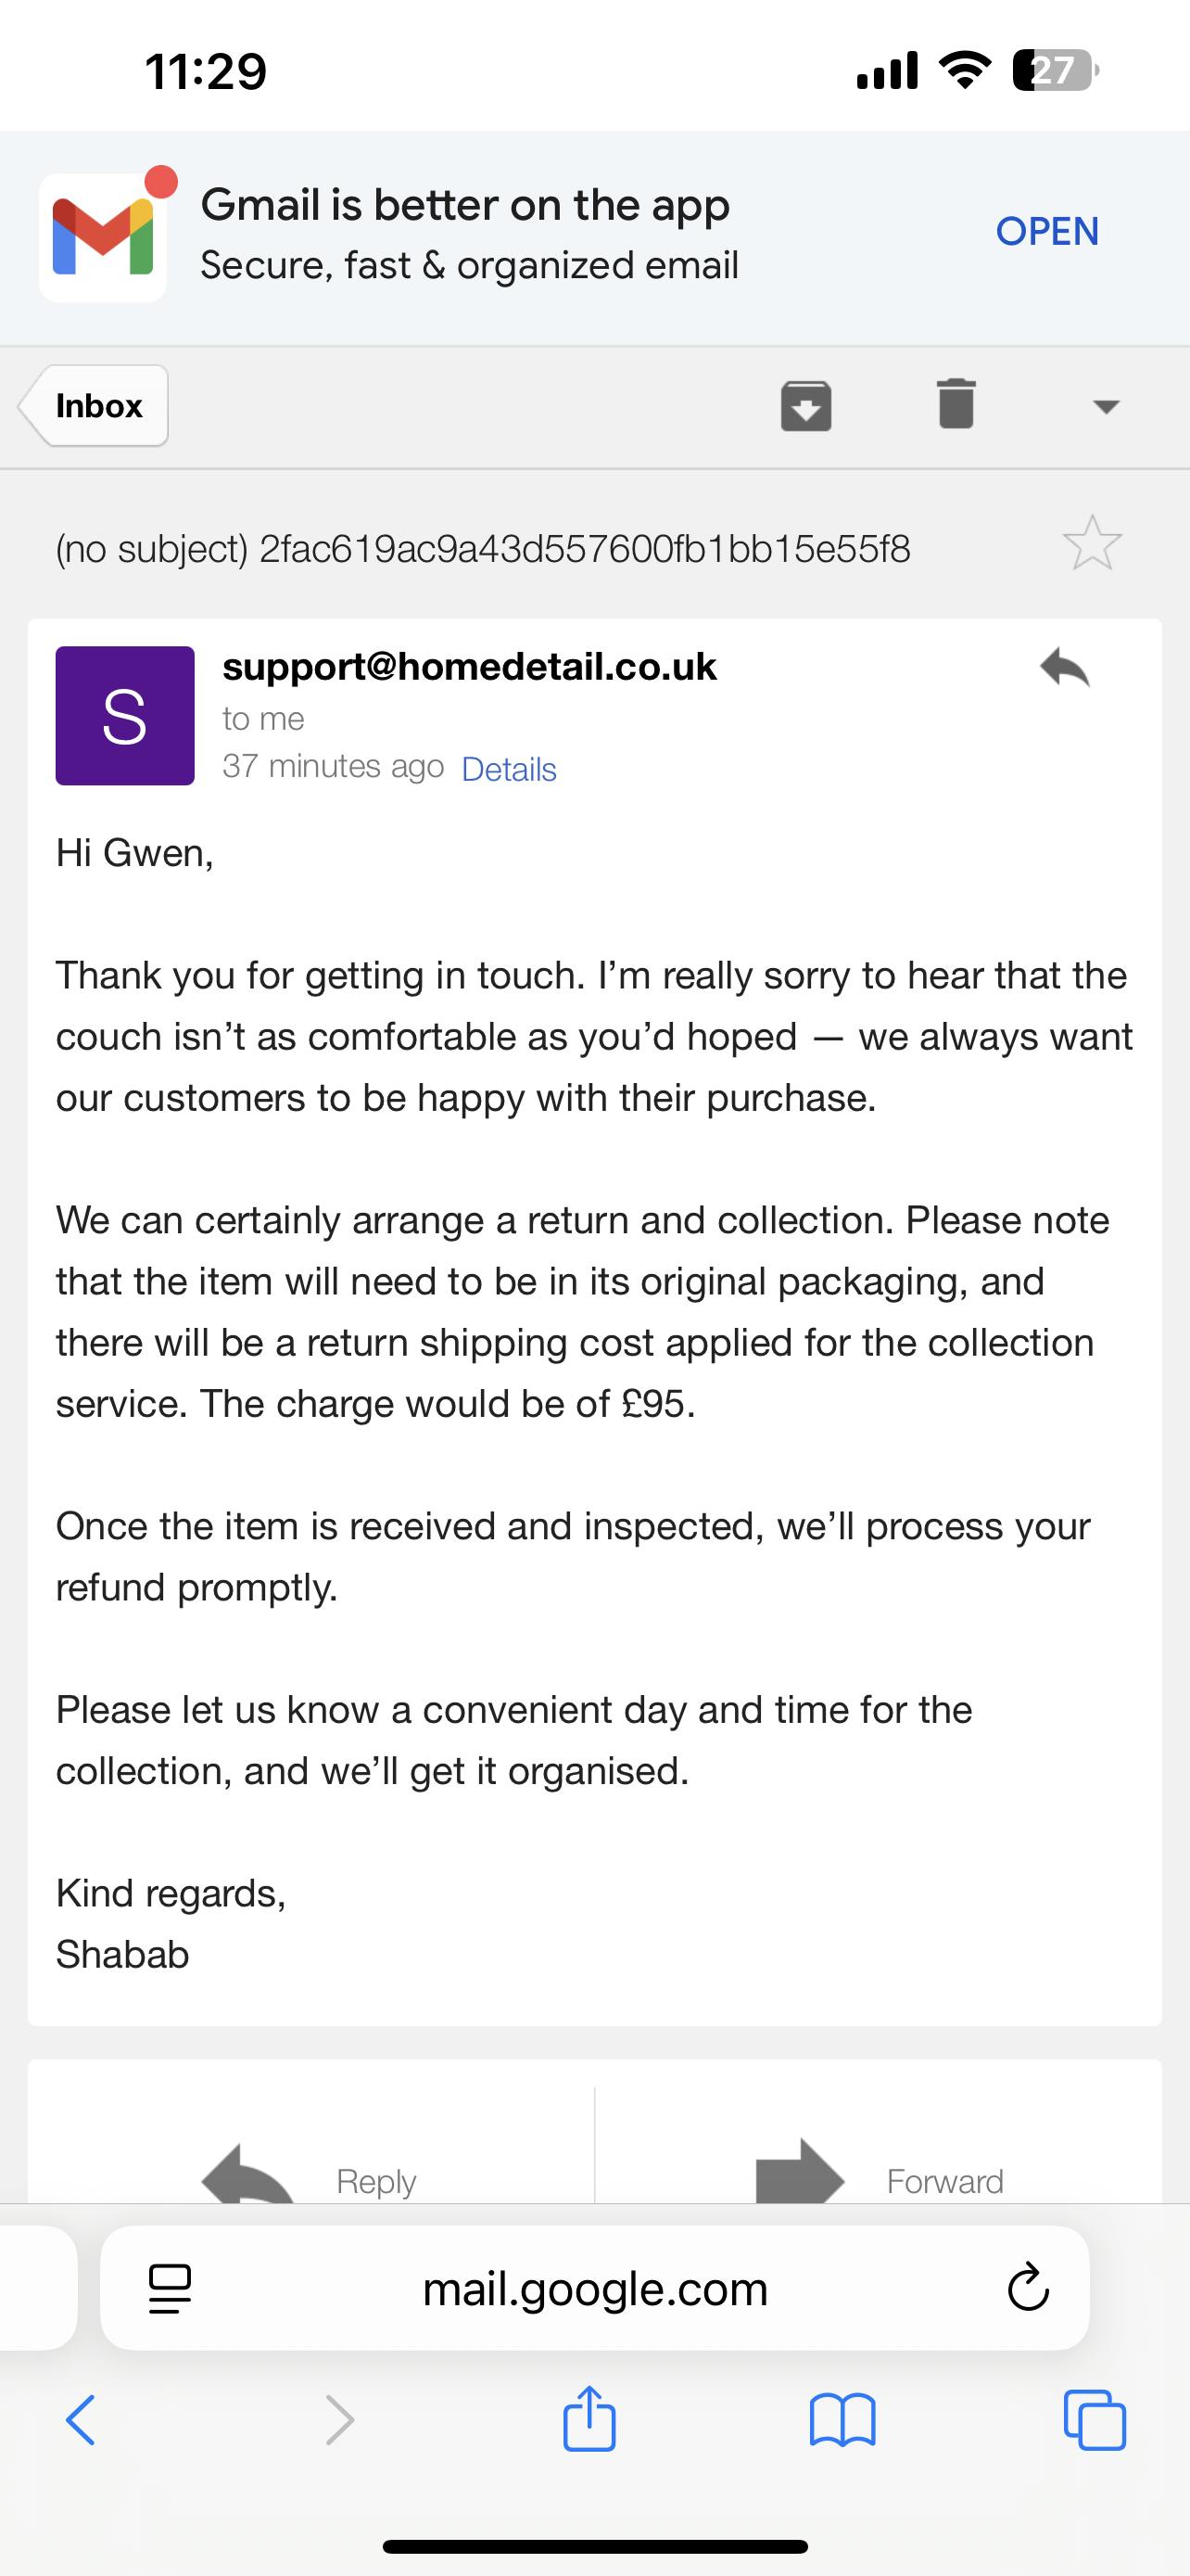Go back with Safari's back chevron
The height and width of the screenshot is (2576, 1190).
(81, 2420)
